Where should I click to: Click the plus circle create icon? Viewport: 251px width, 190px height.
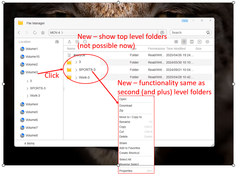[77, 42]
